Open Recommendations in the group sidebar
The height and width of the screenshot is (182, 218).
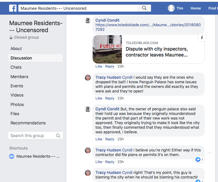coord(28,123)
